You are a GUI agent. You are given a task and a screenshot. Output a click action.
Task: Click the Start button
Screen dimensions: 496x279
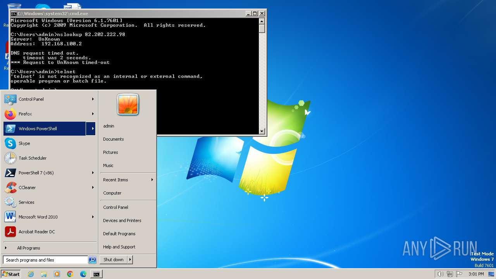tap(11, 274)
